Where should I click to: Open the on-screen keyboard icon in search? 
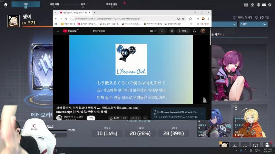pos(151,31)
